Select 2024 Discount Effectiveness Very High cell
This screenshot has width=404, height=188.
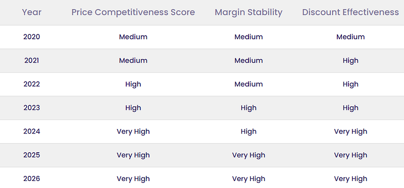(350, 132)
